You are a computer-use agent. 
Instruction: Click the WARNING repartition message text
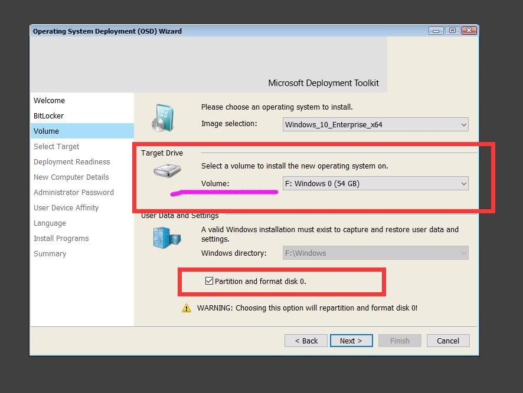(x=307, y=308)
